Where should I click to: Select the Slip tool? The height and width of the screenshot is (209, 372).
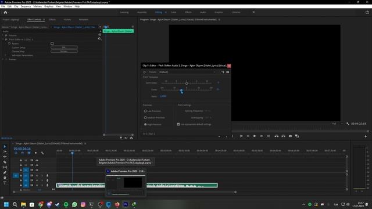pos(5,167)
